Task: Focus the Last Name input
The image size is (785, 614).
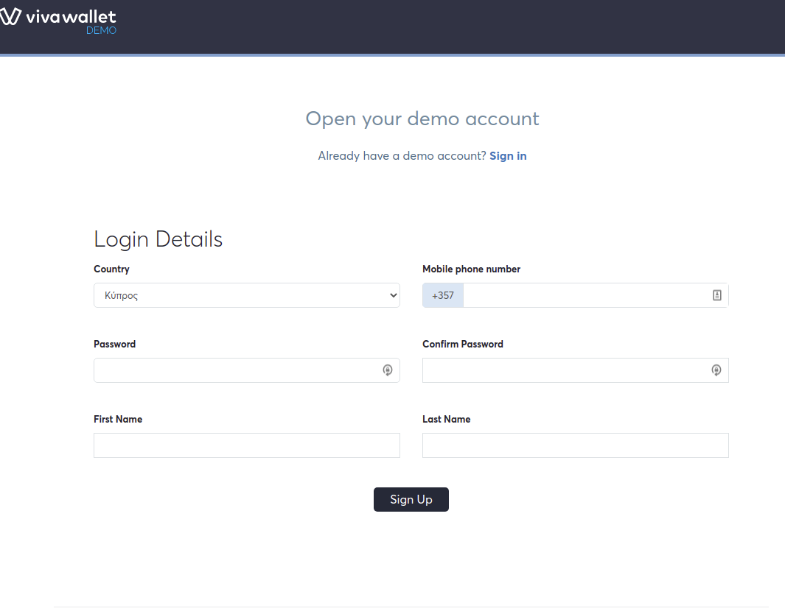Action: click(575, 445)
